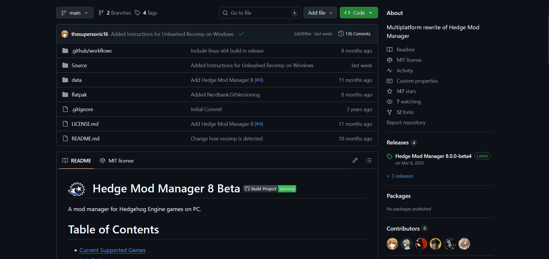Click the green commit status checkmark
Screen dimensions: 549x259
pyautogui.click(x=241, y=34)
